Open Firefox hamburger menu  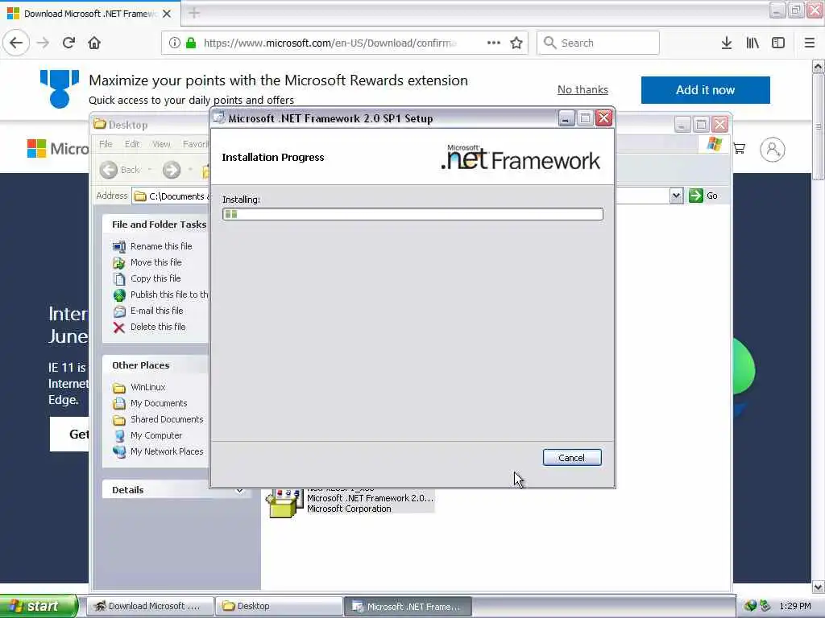(x=810, y=43)
